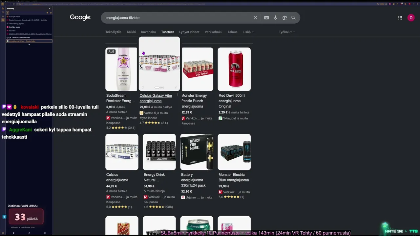420x236 pixels.
Task: Add a new tab in Sidebery
Action: (29, 45)
